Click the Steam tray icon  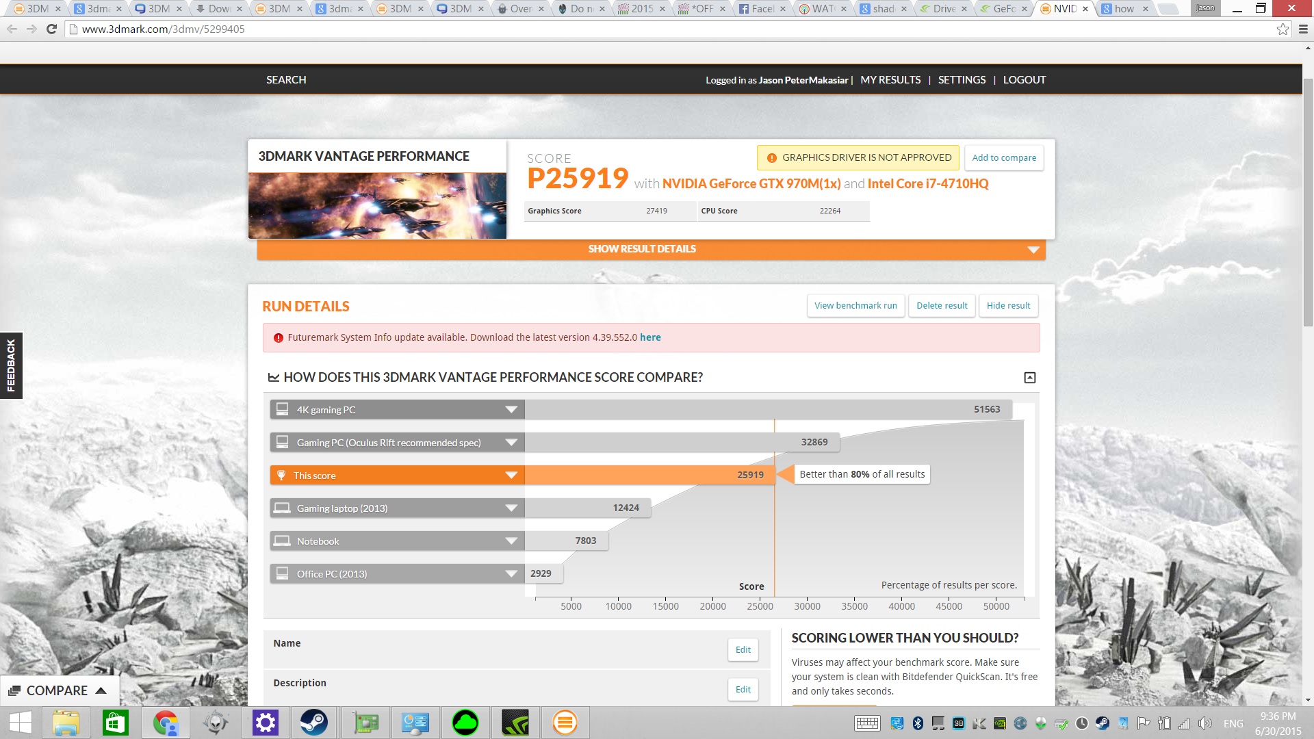pyautogui.click(x=1103, y=723)
